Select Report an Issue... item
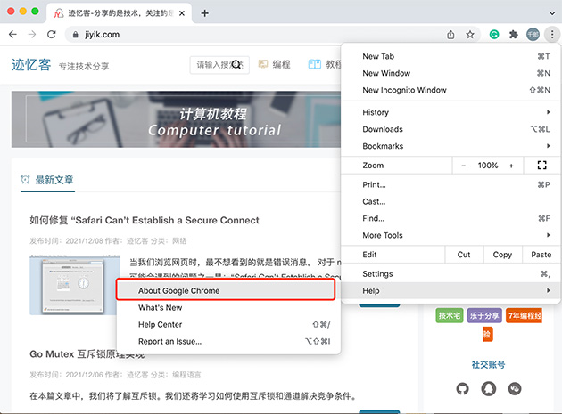Screen dimensions: 562x414 pyautogui.click(x=228, y=341)
